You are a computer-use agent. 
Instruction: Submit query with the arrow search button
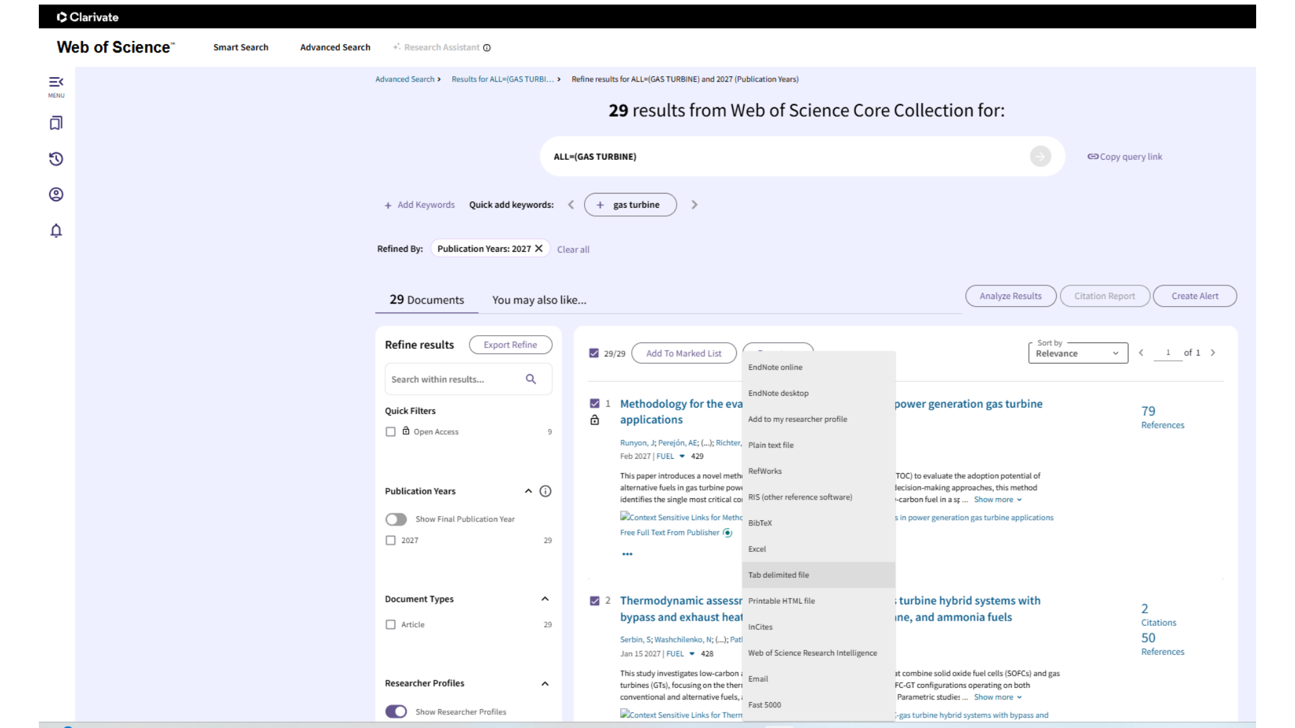click(x=1041, y=156)
